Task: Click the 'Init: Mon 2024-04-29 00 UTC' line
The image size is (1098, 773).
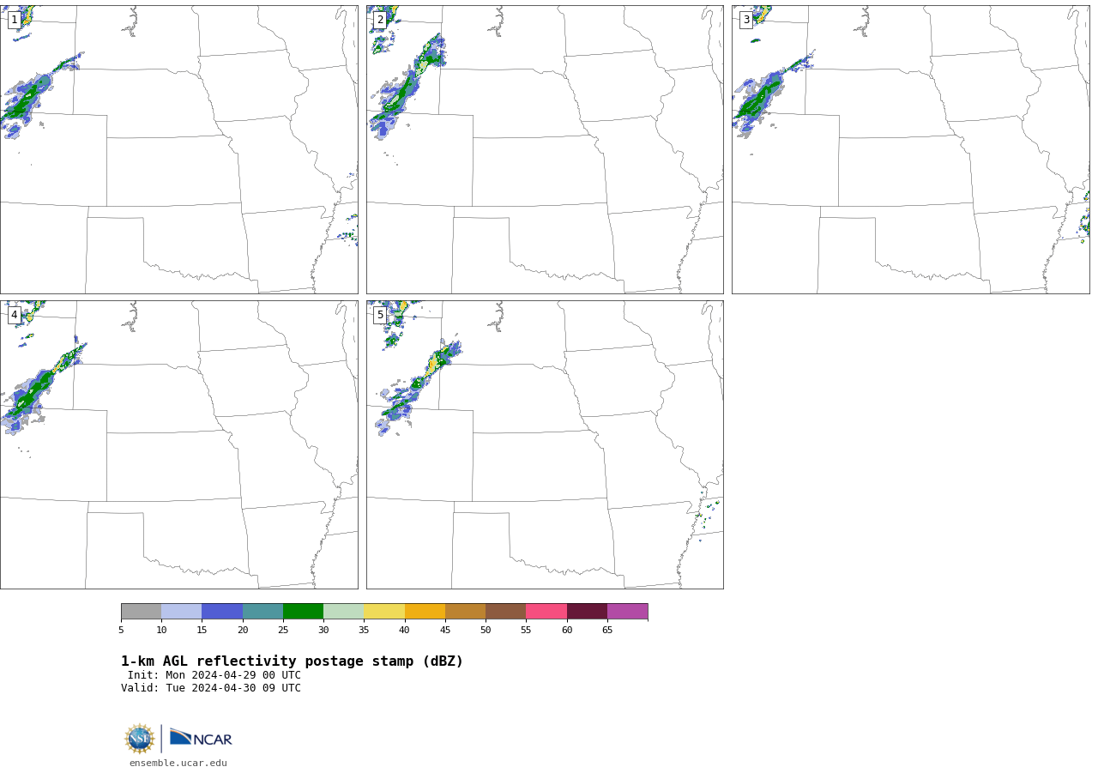Action: [x=214, y=675]
